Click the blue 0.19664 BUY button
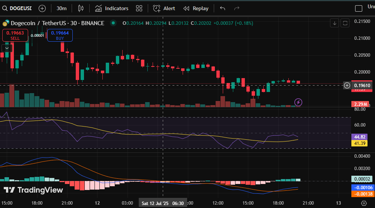375x208 pixels. pyautogui.click(x=60, y=35)
